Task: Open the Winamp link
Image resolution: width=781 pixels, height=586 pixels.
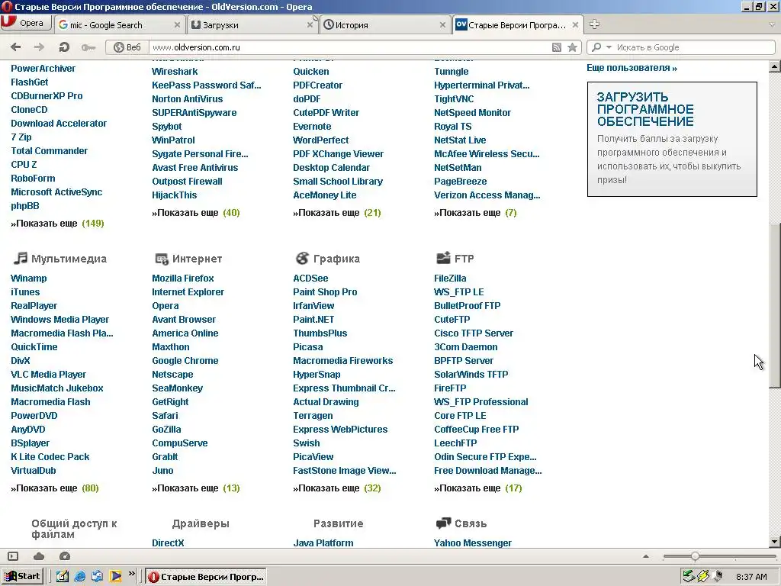Action: (29, 278)
